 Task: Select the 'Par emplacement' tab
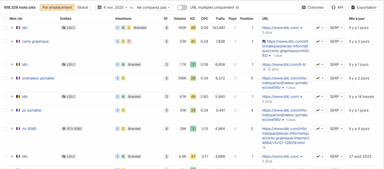tap(57, 8)
